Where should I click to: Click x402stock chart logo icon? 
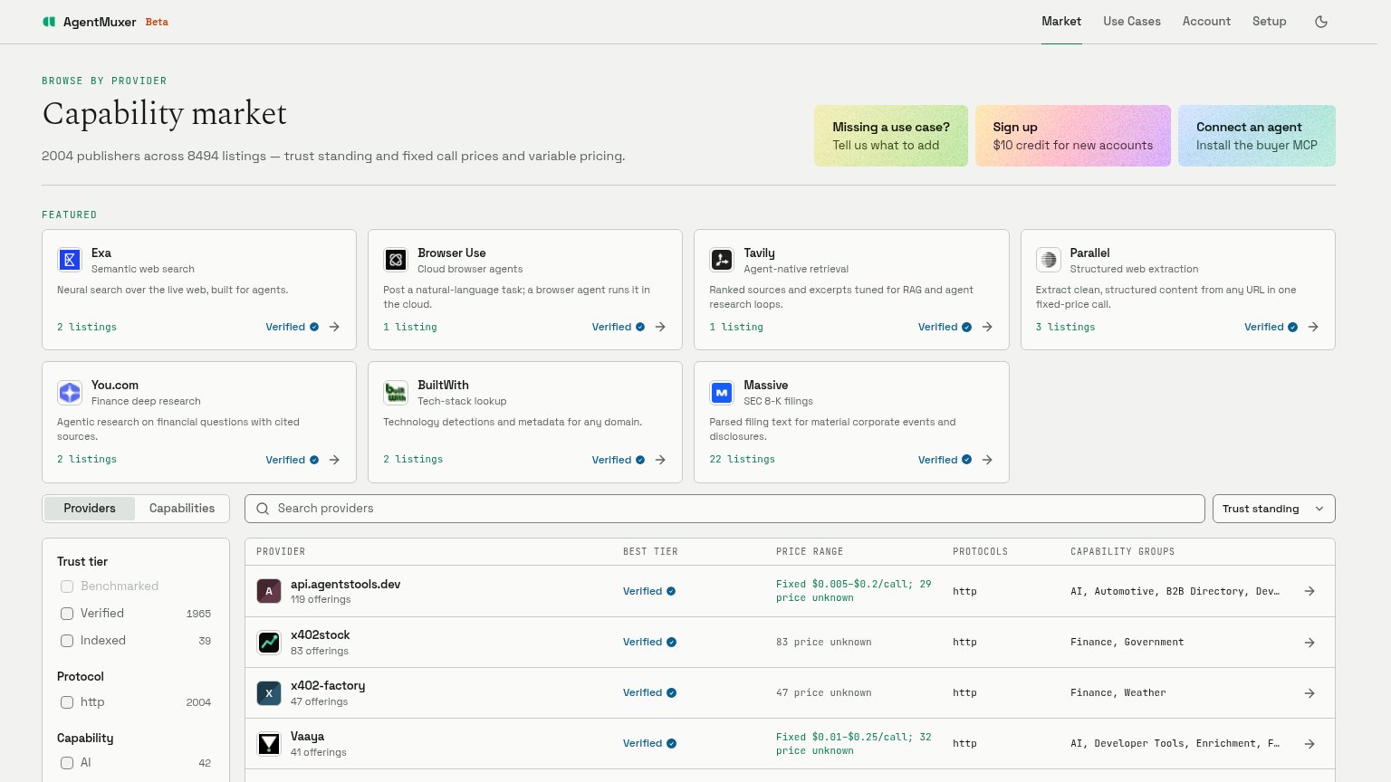[269, 642]
